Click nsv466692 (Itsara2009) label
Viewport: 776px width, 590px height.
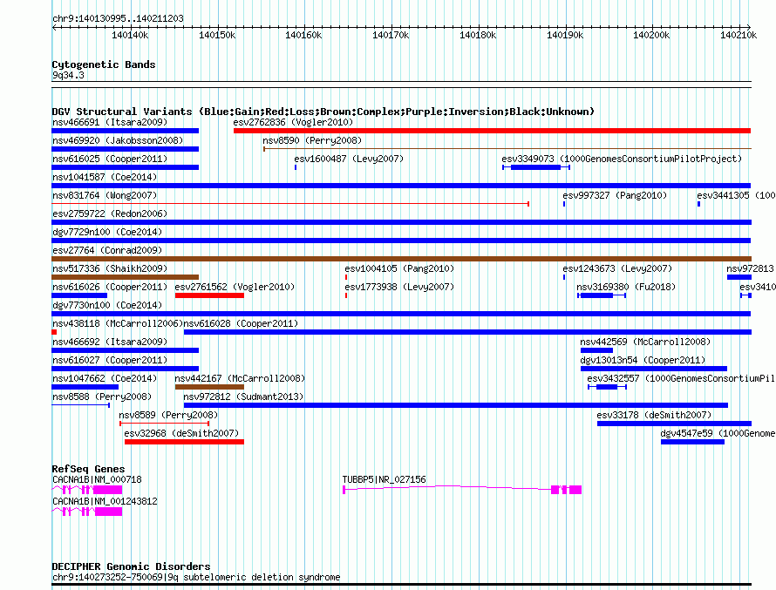click(x=110, y=342)
